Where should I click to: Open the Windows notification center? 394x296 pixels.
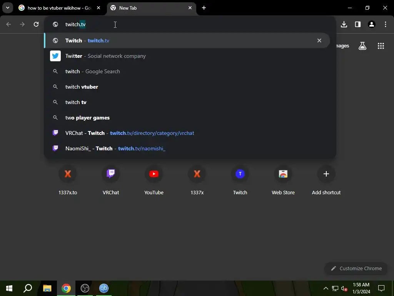tap(381, 288)
